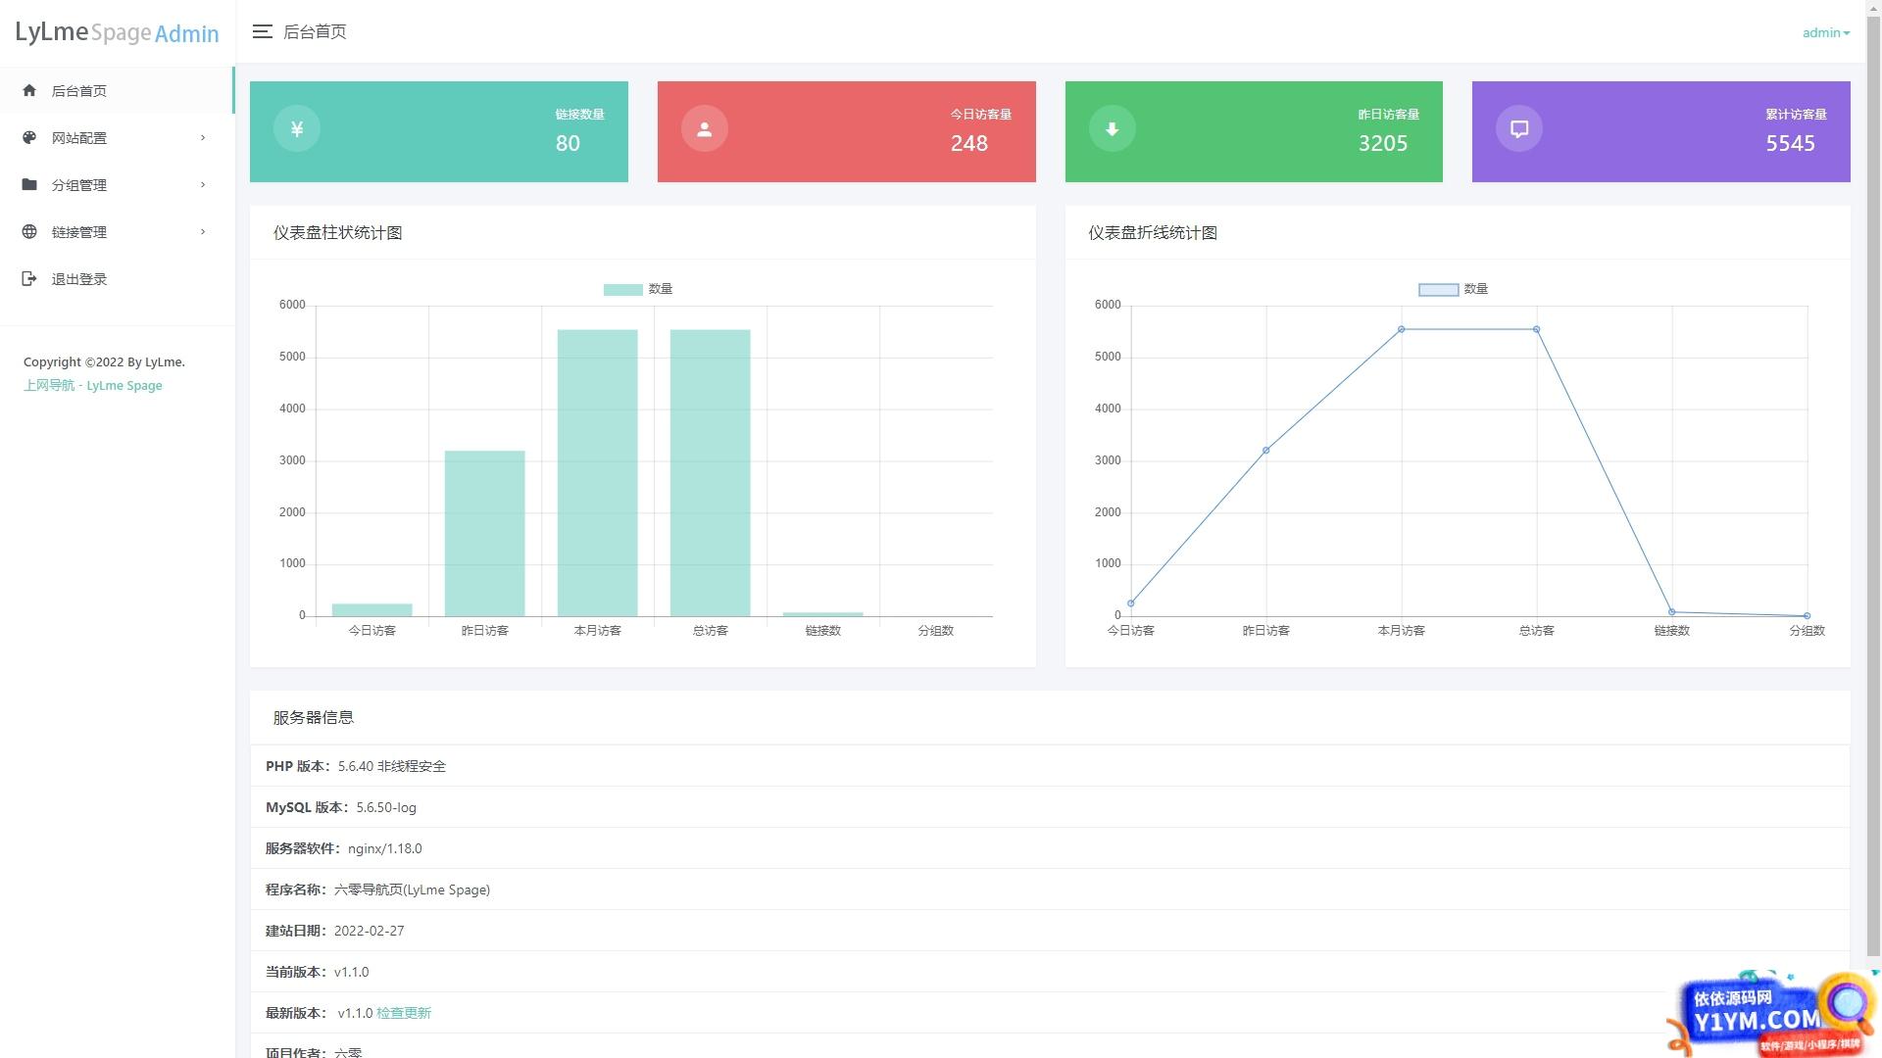The image size is (1882, 1058).
Task: Expand the 网站配置 submenu chevron
Action: (x=203, y=137)
